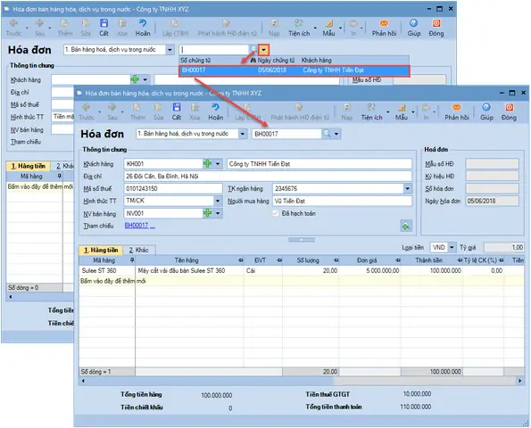
Task: Expand NV bán hàng NV001 dropdown arrow
Action: pos(218,213)
